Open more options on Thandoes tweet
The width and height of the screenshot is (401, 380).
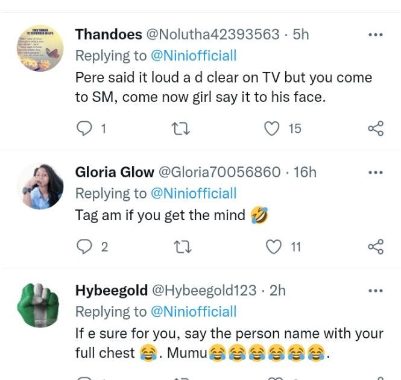[376, 34]
